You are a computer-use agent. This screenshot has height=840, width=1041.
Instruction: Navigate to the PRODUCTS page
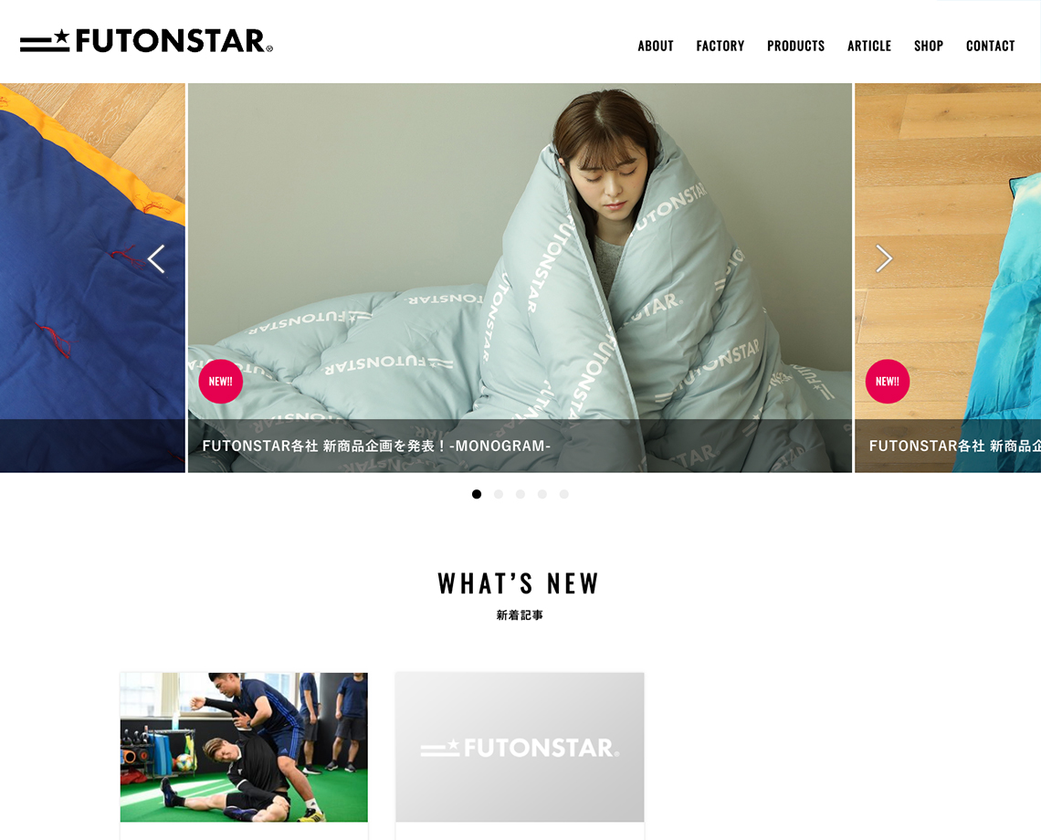point(795,46)
